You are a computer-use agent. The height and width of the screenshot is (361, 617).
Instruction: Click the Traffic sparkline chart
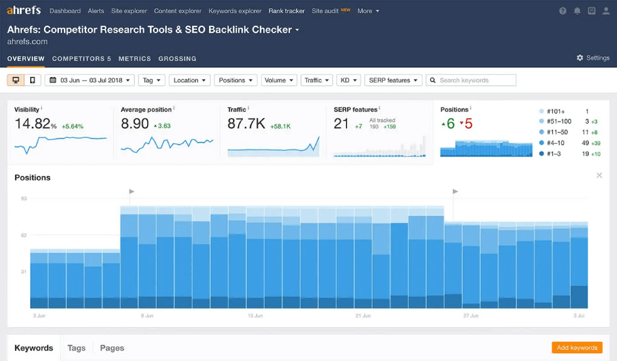(x=274, y=146)
